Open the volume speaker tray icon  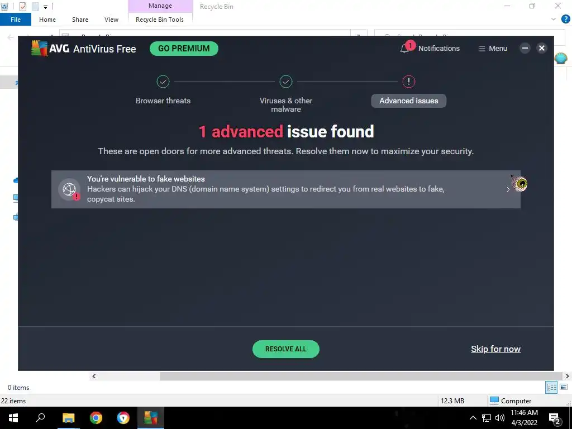[x=500, y=418]
